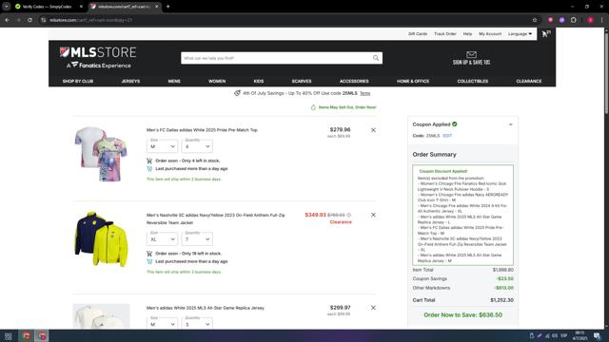Remove the All-Star Game Replica Jersey item
Screen dimensions: 609x342
(x=373, y=308)
